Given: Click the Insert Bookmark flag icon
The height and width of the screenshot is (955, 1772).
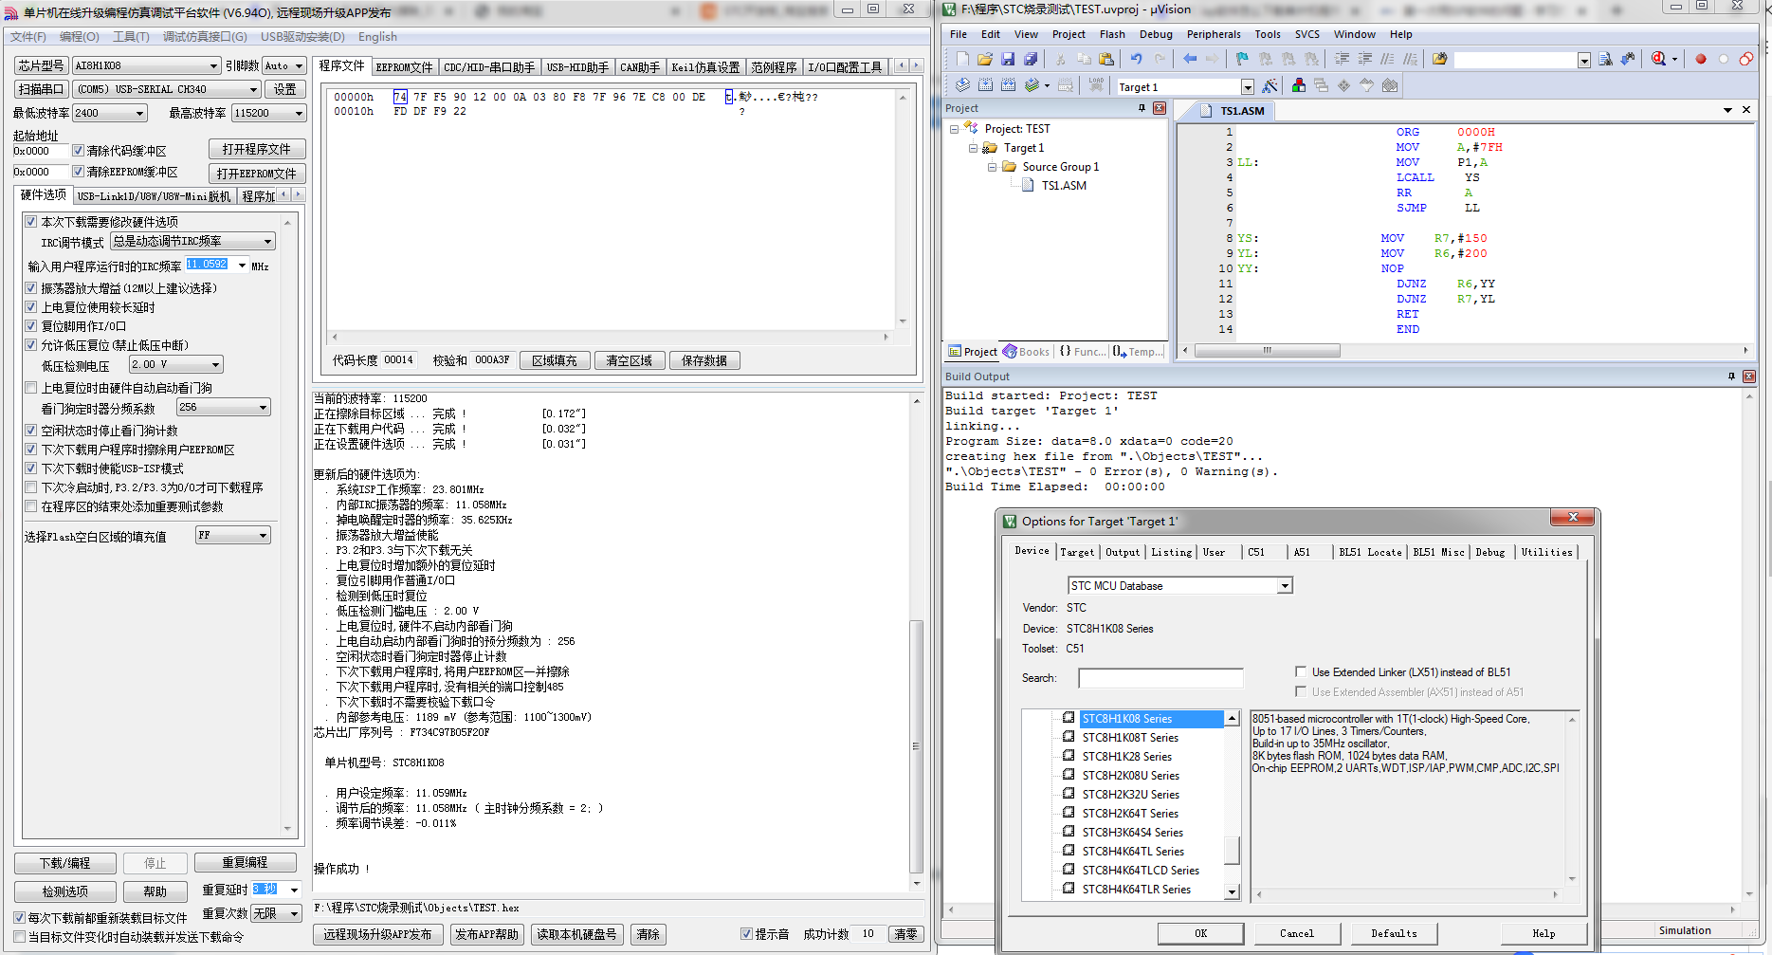Looking at the screenshot, I should tap(1241, 59).
